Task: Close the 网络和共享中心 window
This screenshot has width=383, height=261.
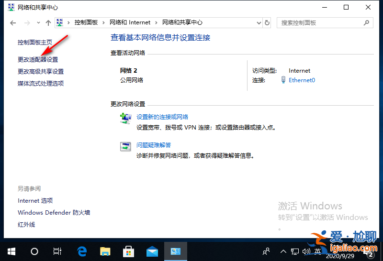Action: click(368, 7)
